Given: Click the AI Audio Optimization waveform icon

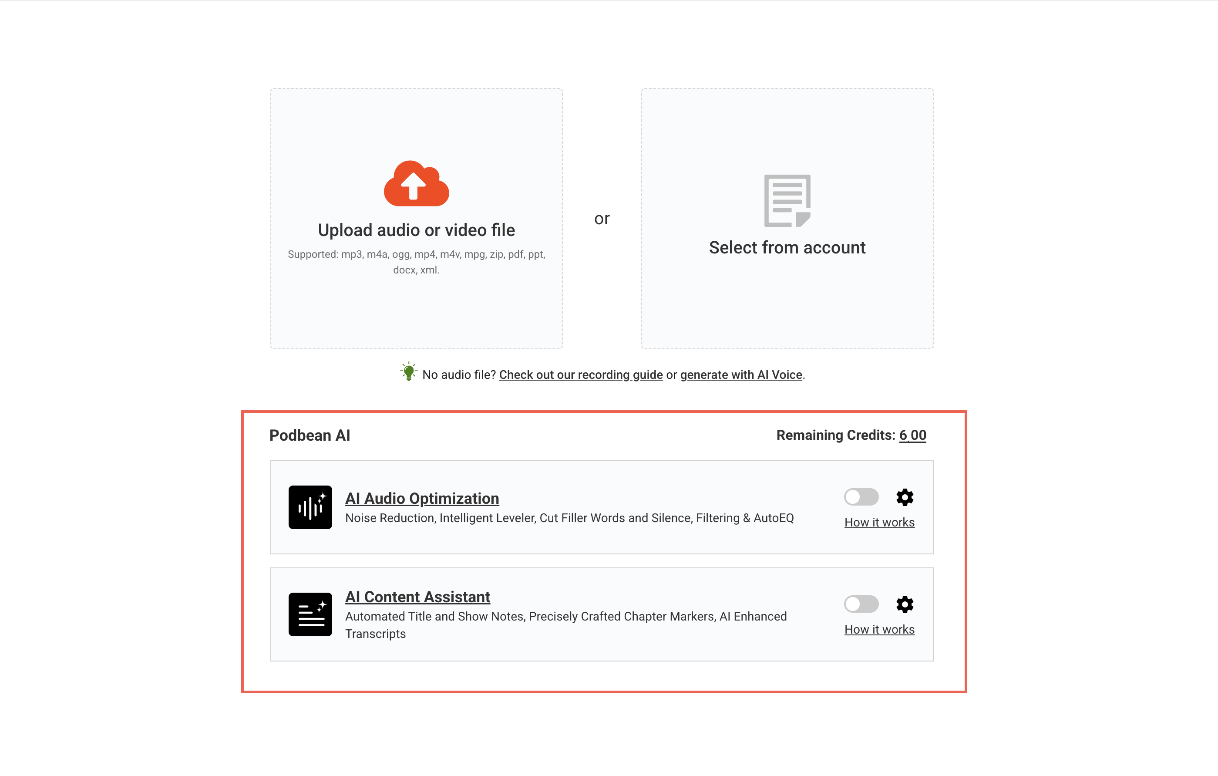Looking at the screenshot, I should (x=310, y=507).
